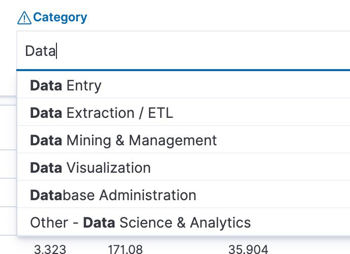Select Data Visualization in the suggestions
Viewport: 350px width, 254px height.
tap(183, 168)
